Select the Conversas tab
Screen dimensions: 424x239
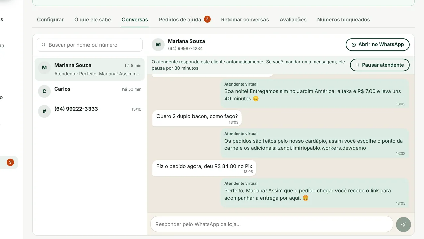[x=135, y=20]
